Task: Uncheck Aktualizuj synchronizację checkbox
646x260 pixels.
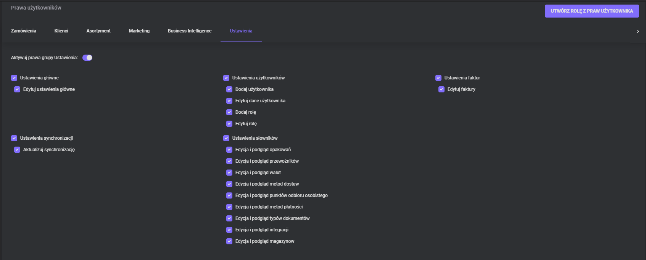Action: 17,150
